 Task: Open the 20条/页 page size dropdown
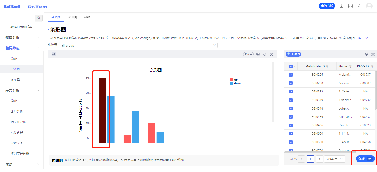[x=334, y=159]
